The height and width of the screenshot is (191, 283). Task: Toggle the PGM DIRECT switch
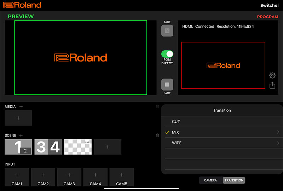coord(167,54)
